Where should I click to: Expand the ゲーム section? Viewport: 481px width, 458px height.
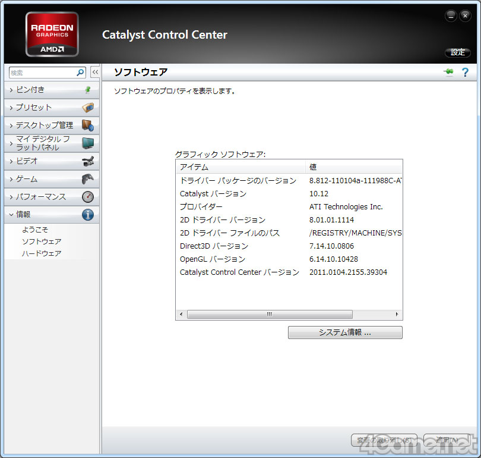[52, 179]
